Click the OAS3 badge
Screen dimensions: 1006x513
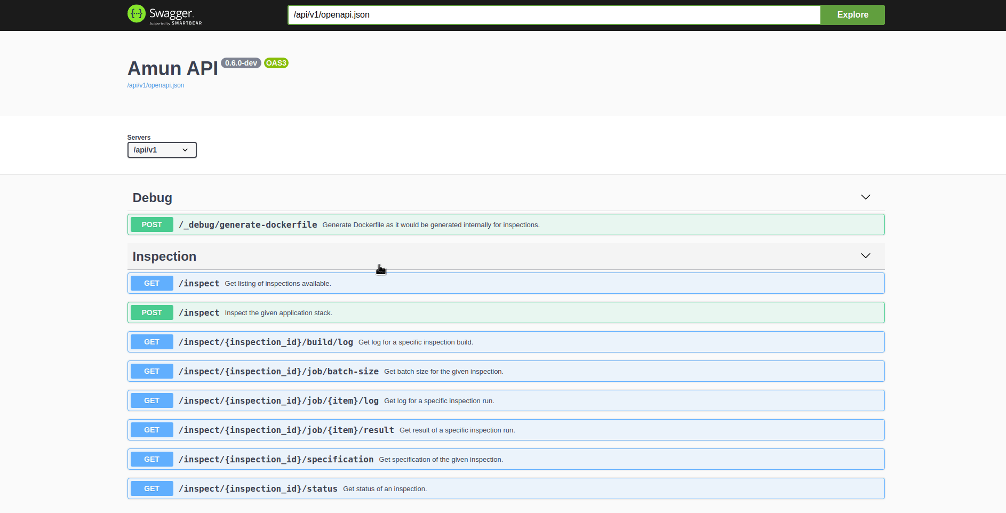tap(276, 63)
